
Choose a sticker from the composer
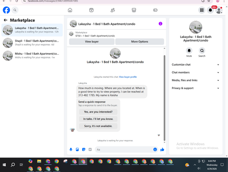(83, 150)
